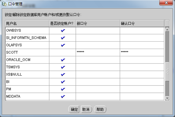Toggle lock checkmark for ORACLE_OCM
Image resolution: width=175 pixels, height=117 pixels.
tap(63, 60)
